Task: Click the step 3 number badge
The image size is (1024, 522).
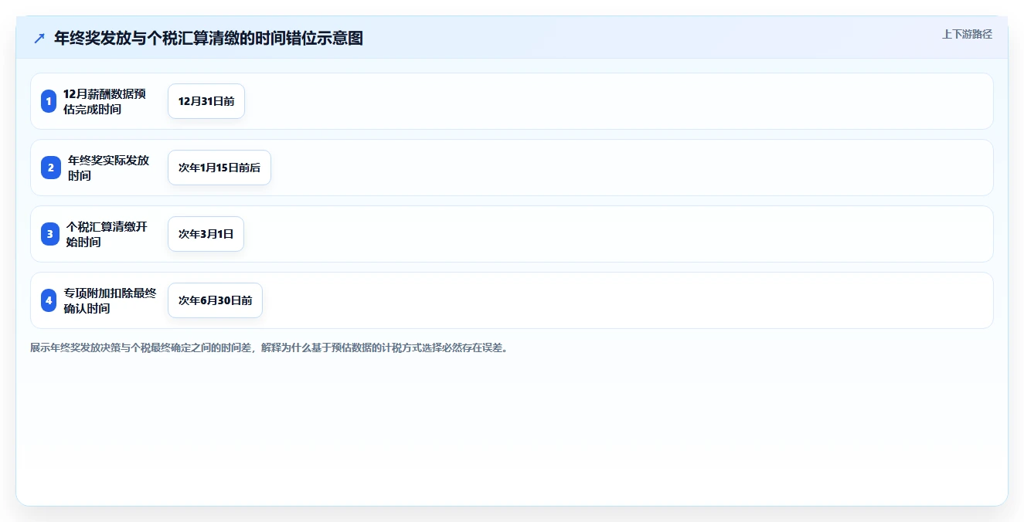Action: coord(50,234)
